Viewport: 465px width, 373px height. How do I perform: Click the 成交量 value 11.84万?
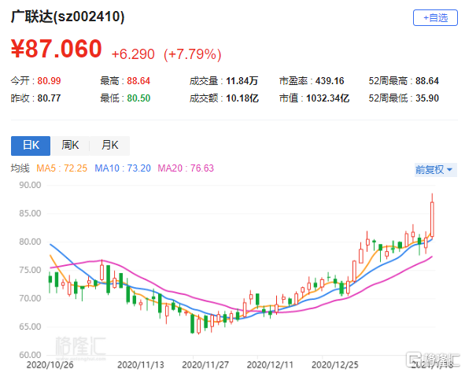[x=242, y=80]
